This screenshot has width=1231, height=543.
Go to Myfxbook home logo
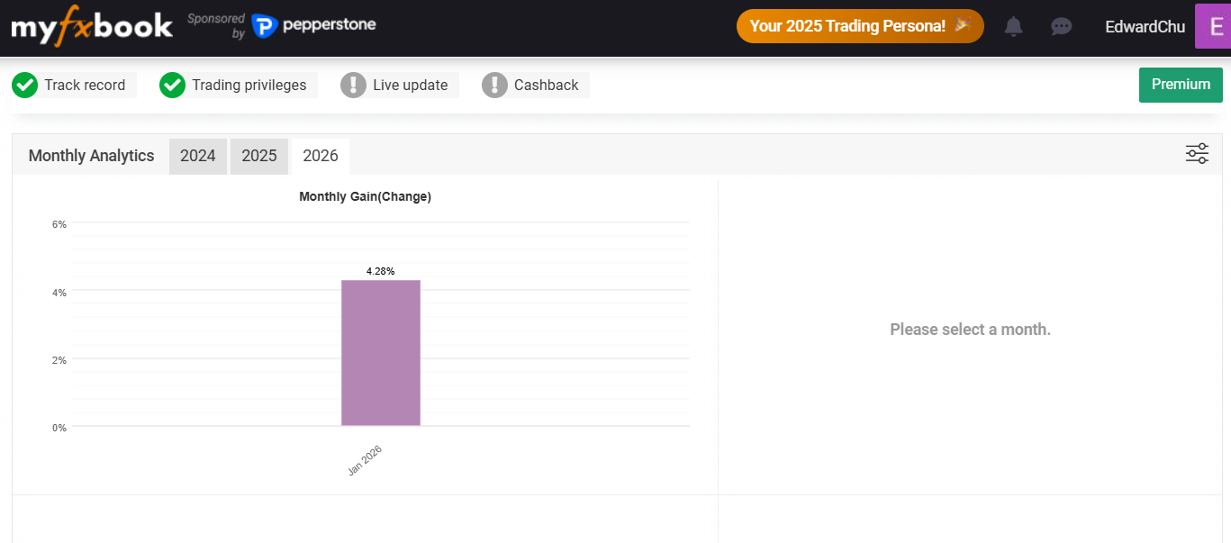[x=92, y=26]
